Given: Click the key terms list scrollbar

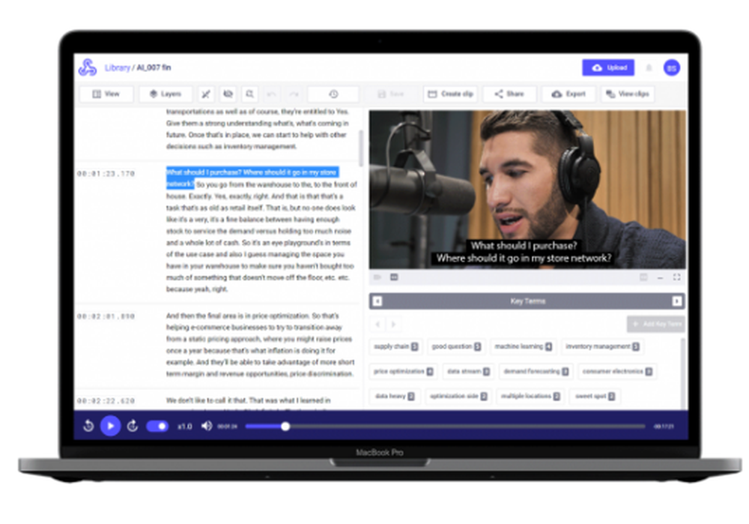Looking at the screenshot, I should (682, 373).
